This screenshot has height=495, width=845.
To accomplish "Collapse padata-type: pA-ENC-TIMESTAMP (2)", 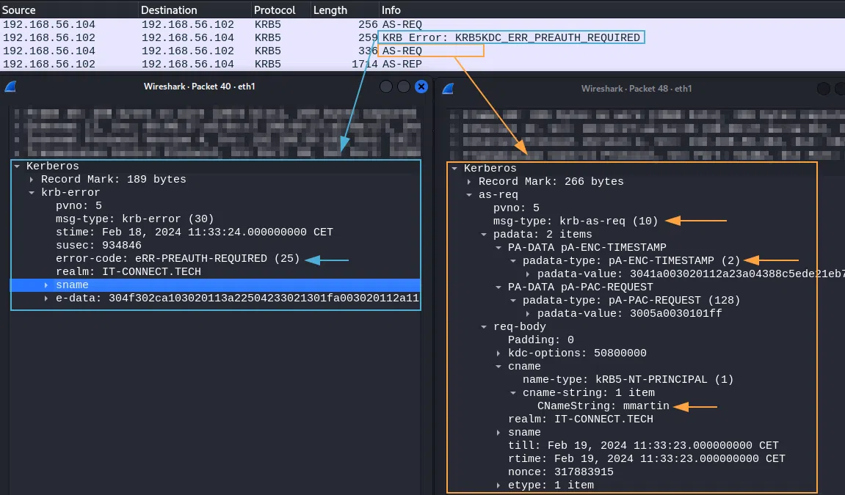I will point(513,261).
